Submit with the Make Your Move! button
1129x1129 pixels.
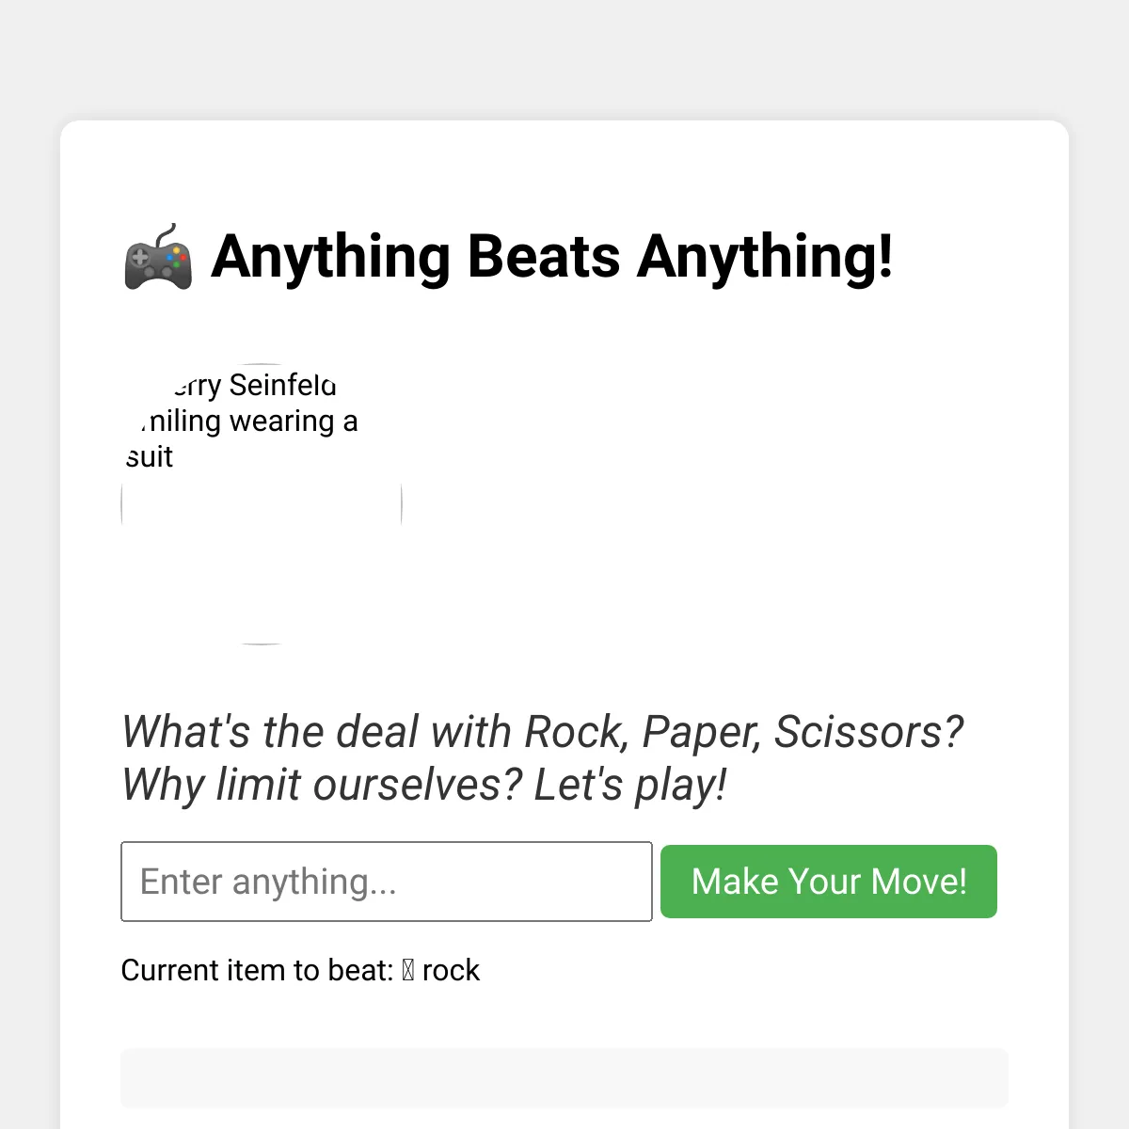829,882
